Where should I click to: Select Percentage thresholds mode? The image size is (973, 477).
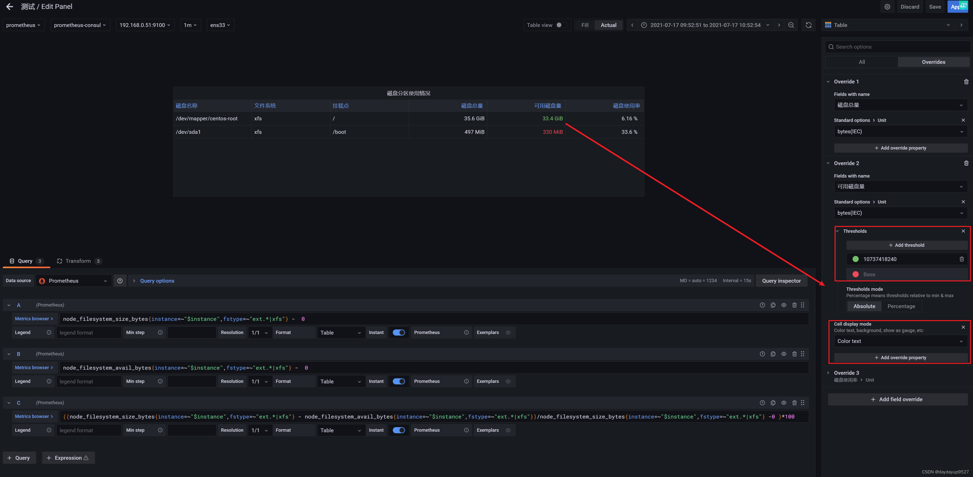pos(901,306)
